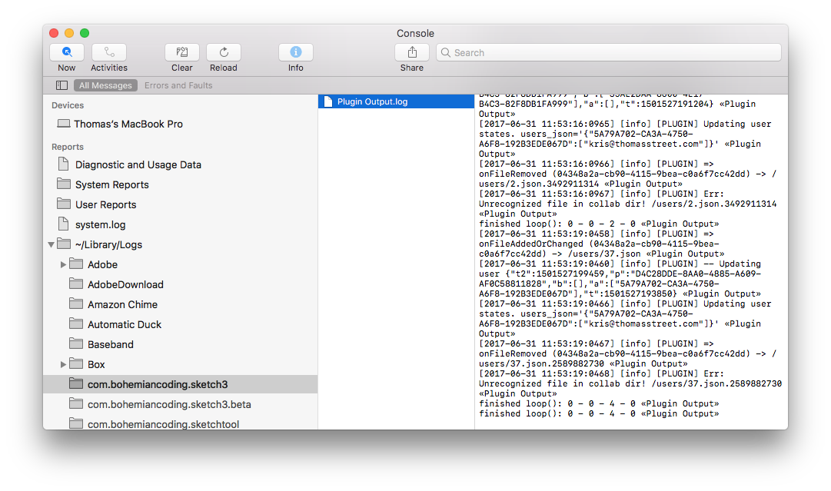Open the System Reports folder
This screenshot has height=491, width=831.
[111, 184]
